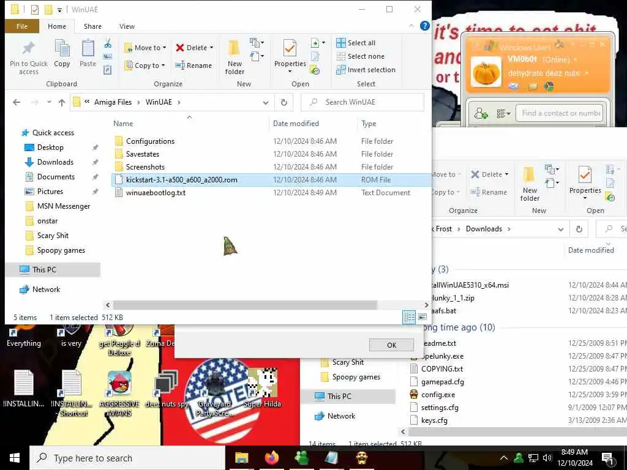This screenshot has width=627, height=470.
Task: Click New folder in the Downloads window ribbon
Action: click(530, 183)
